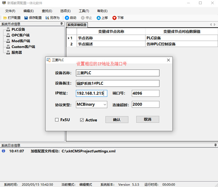The height and width of the screenshot is (187, 218).
Task: Select row header 2 in the table
Action: pos(71,44)
